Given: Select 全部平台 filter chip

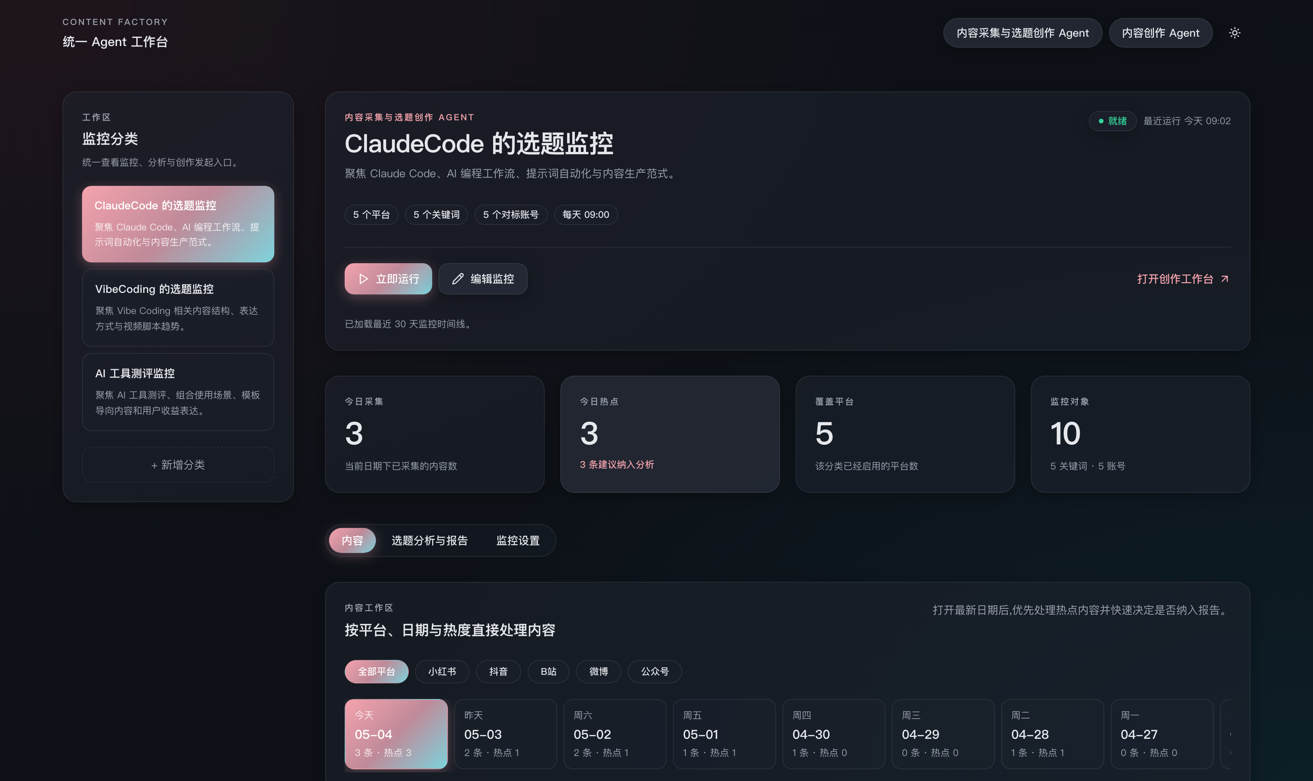Looking at the screenshot, I should click(x=376, y=672).
